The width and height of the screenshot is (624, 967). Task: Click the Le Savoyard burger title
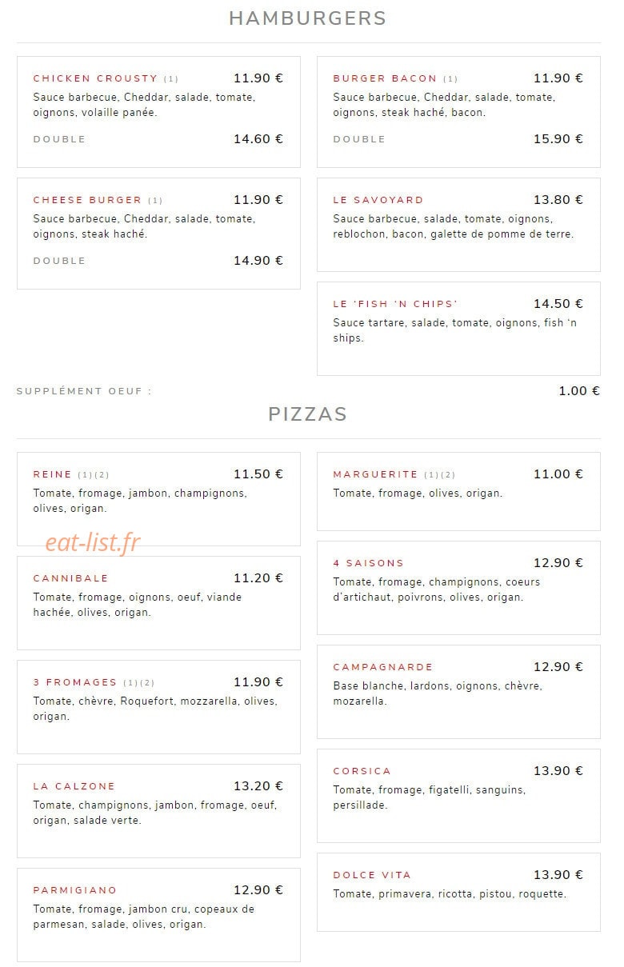point(378,200)
